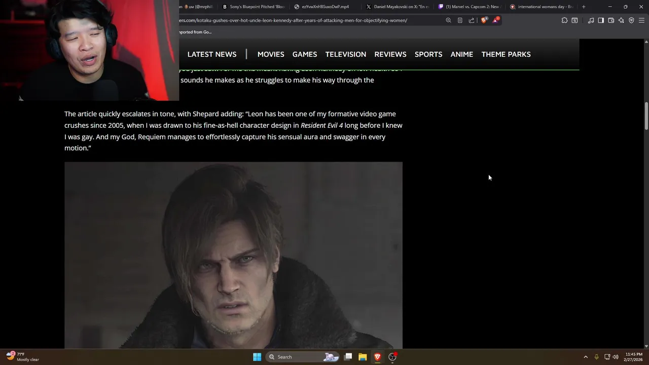The height and width of the screenshot is (365, 649).
Task: Click the streamer webcam overlay
Action: [89, 50]
